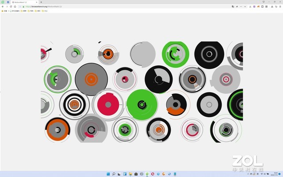Expand the favorites dropdown arrow
Viewport: 283px width, 177px height.
tap(8, 11)
